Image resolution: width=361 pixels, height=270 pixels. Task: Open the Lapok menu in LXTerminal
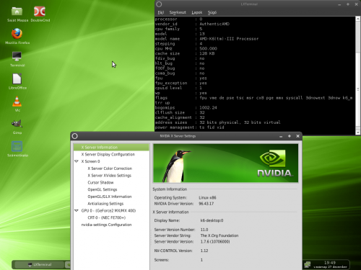pos(197,12)
